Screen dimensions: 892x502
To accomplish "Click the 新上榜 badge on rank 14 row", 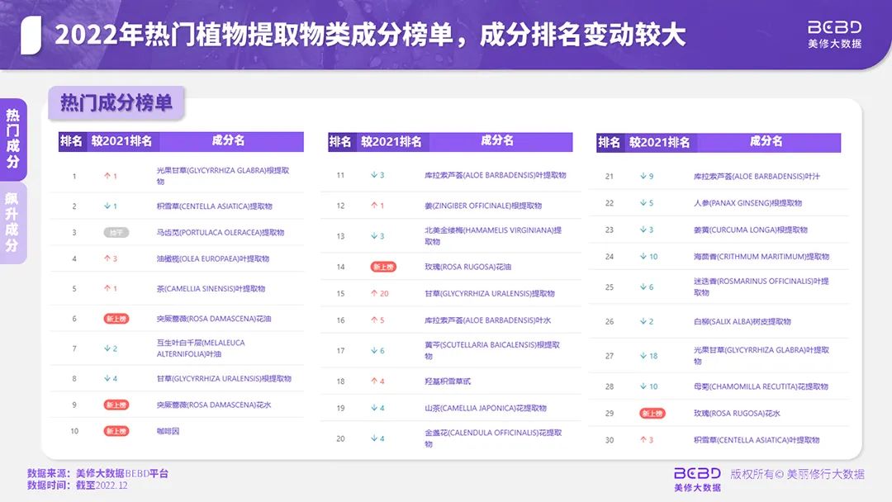I will tap(383, 267).
